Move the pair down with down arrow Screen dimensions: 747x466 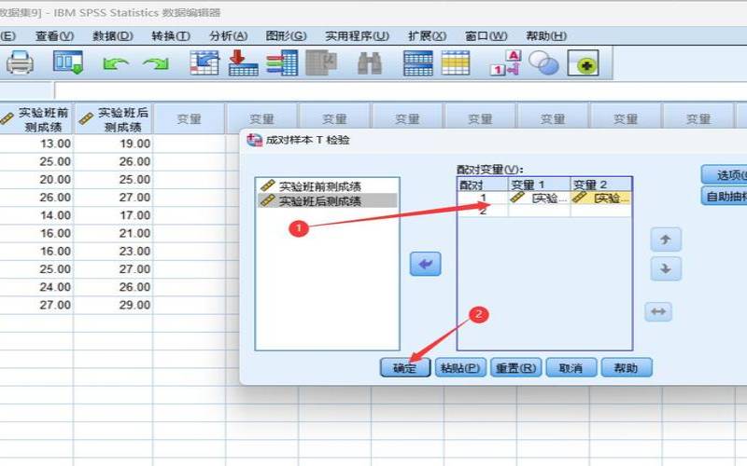pyautogui.click(x=666, y=268)
